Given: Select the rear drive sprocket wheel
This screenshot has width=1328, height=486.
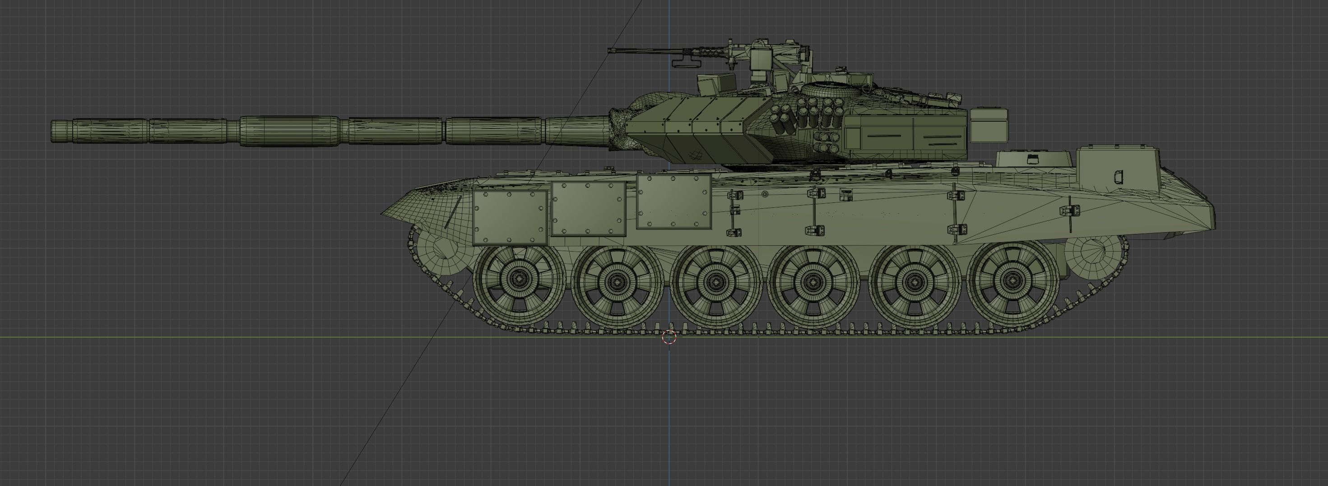Looking at the screenshot, I should click(1094, 257).
